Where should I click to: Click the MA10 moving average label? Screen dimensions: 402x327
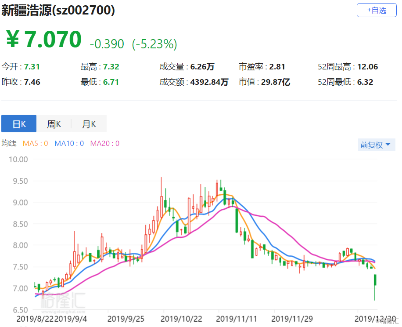(69, 143)
